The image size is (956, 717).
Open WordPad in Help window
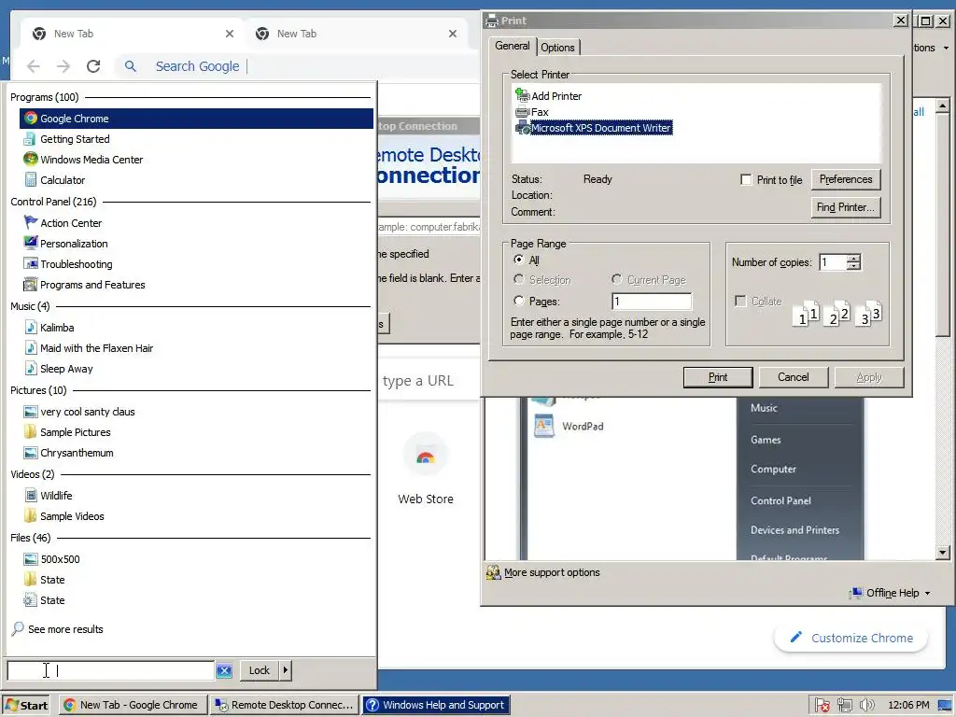click(x=569, y=426)
